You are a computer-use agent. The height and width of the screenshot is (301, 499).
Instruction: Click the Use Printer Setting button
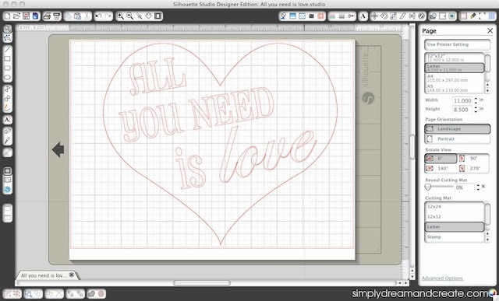[458, 44]
